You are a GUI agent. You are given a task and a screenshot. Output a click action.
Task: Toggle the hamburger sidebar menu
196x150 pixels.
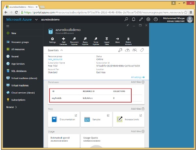[8, 26]
